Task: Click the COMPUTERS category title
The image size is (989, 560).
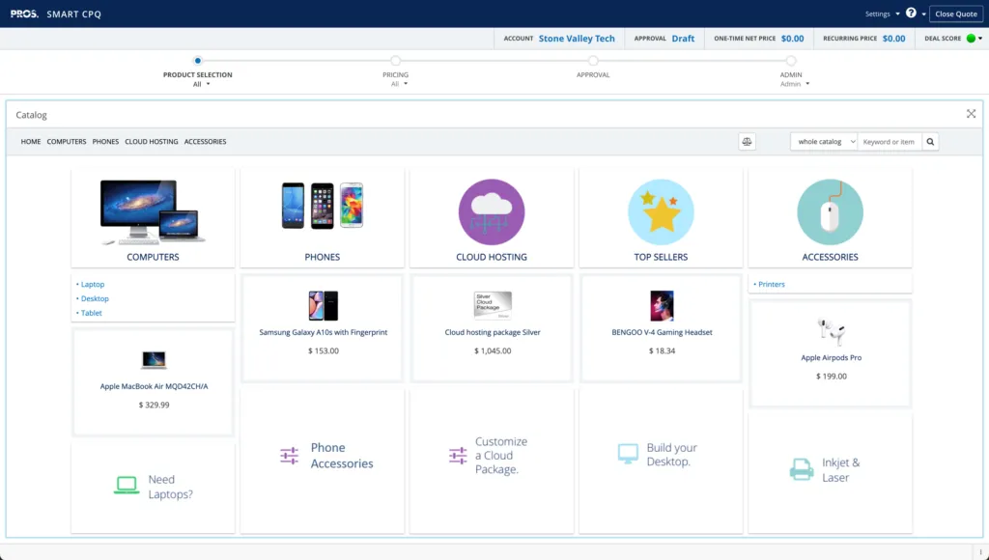Action: point(153,257)
